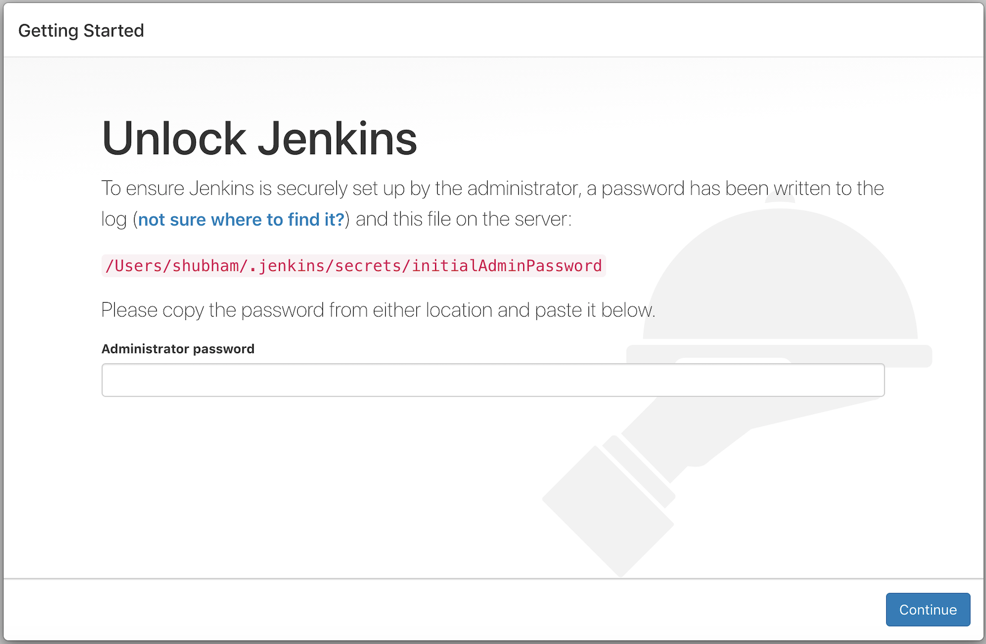The image size is (986, 644).
Task: Click the Continue button
Action: [928, 610]
